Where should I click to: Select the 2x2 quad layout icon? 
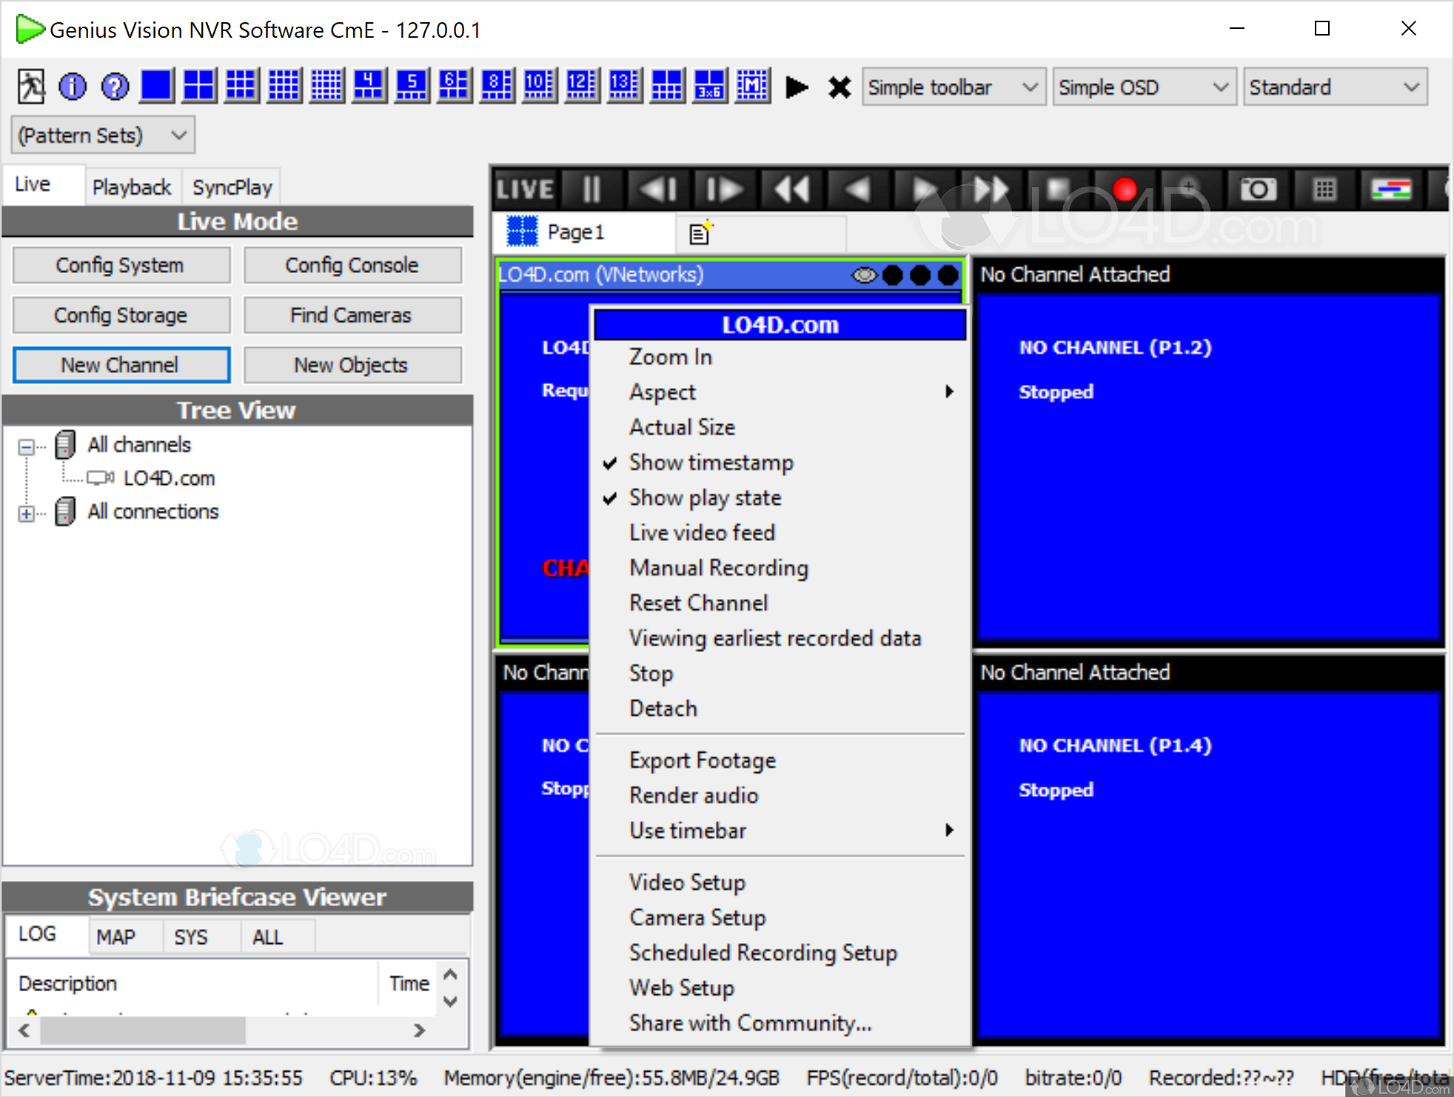(199, 87)
